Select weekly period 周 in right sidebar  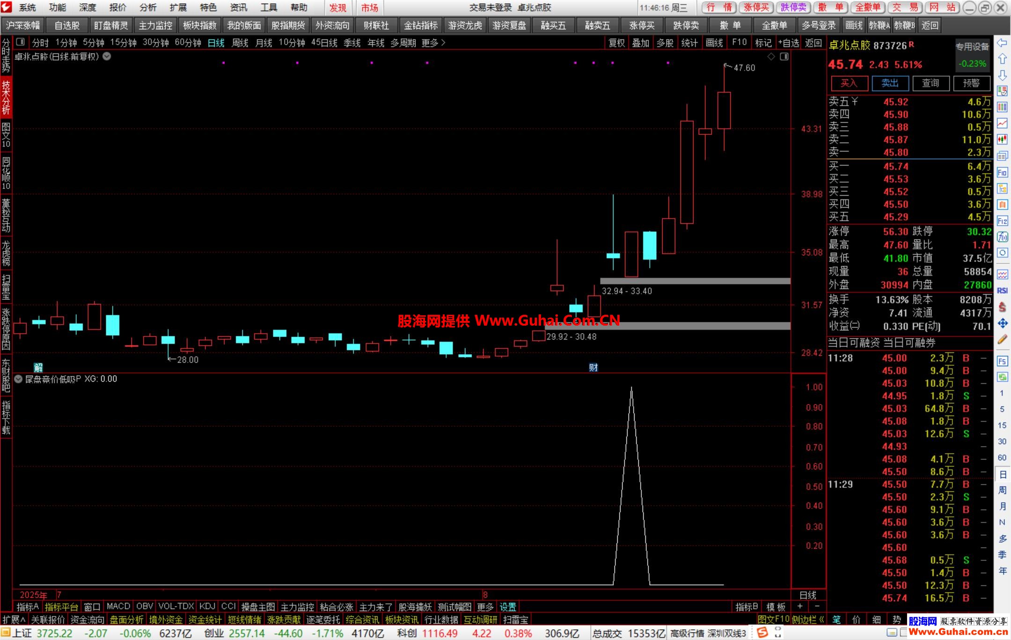tap(1002, 490)
